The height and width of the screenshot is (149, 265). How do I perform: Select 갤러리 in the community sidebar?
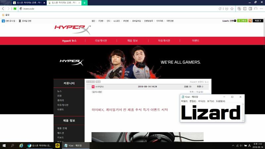[61, 100]
